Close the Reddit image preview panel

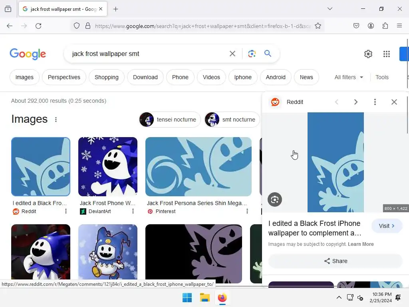click(x=394, y=102)
